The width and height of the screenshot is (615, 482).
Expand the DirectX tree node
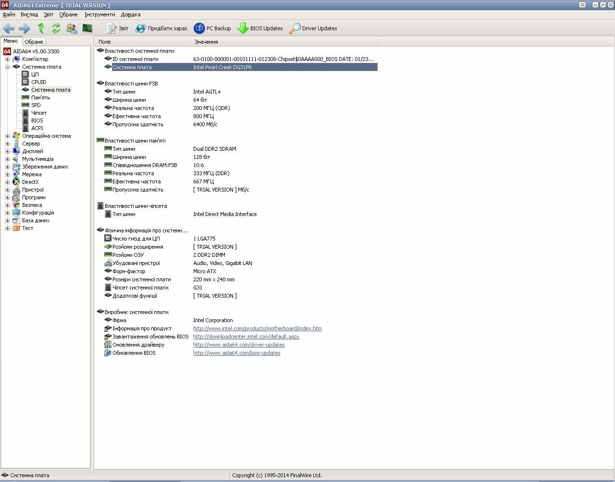point(7,182)
